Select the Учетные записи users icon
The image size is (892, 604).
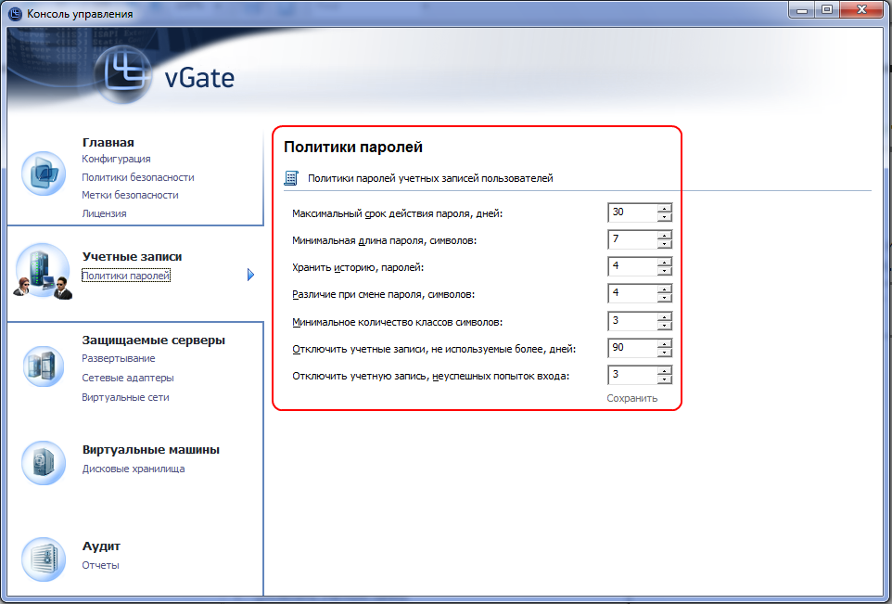[44, 271]
